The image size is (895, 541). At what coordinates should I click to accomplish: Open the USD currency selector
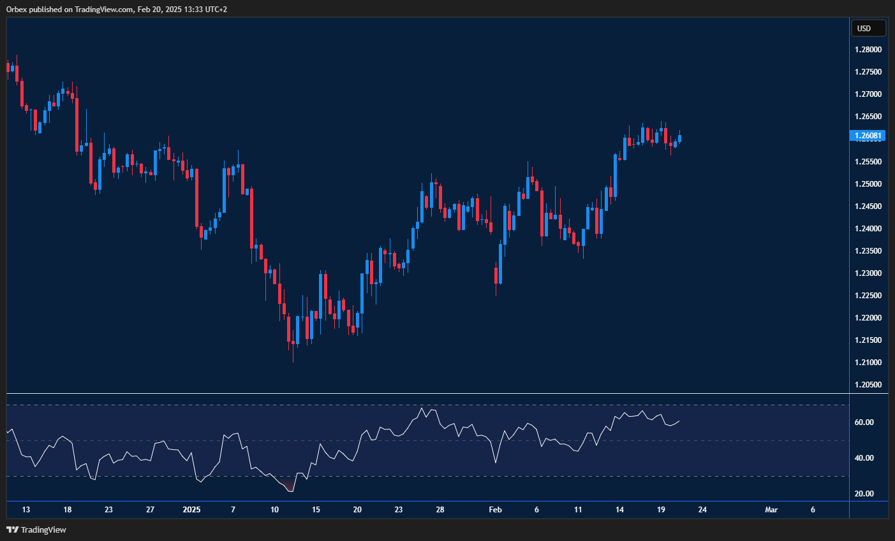coord(868,28)
